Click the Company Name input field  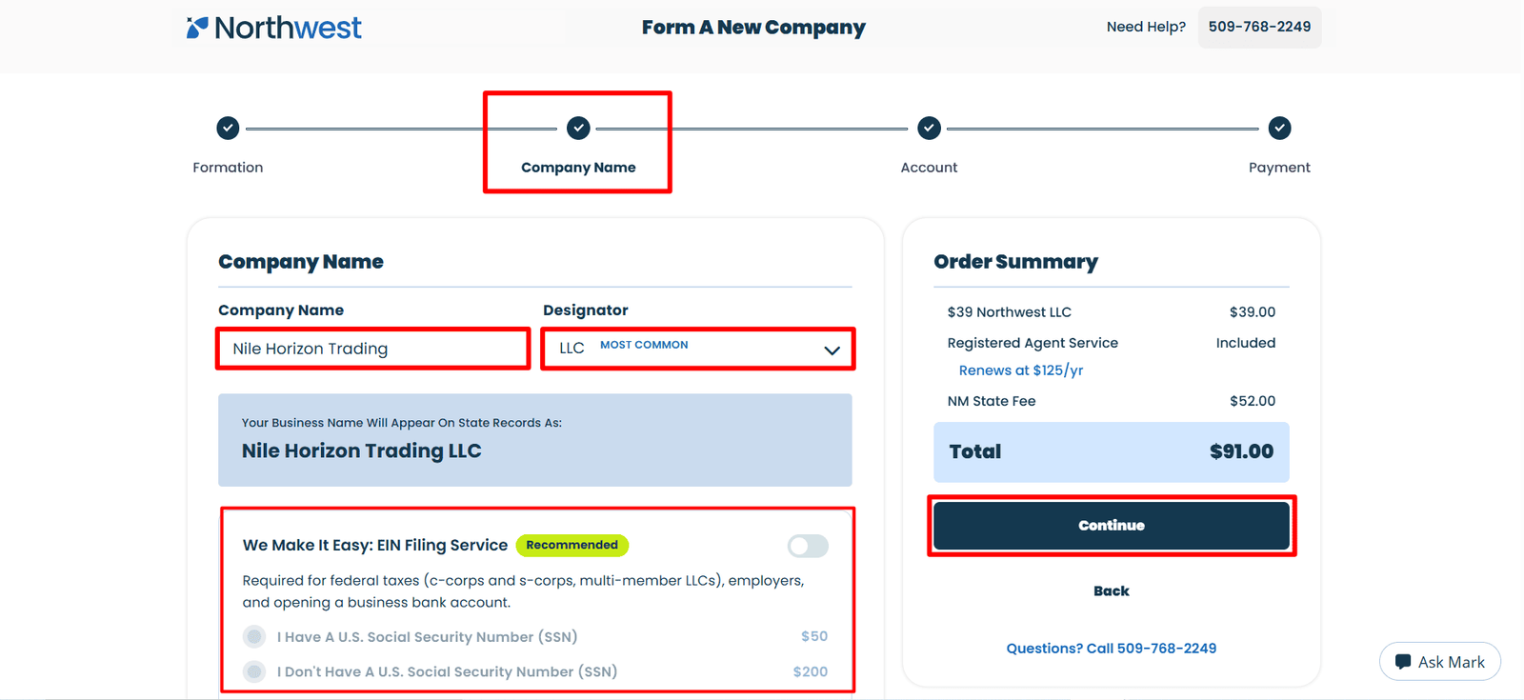tap(373, 349)
